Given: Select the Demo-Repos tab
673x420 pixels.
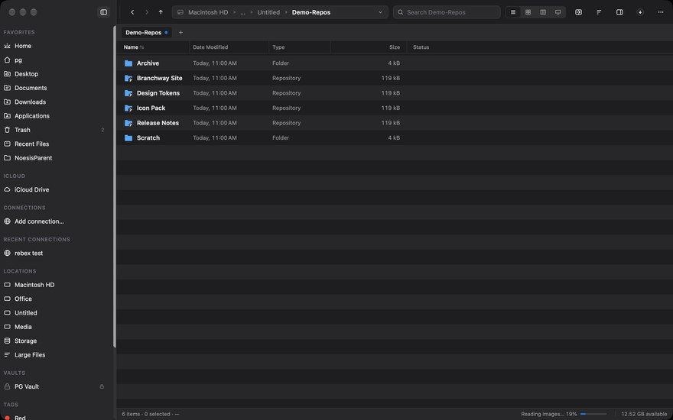Looking at the screenshot, I should pyautogui.click(x=146, y=33).
